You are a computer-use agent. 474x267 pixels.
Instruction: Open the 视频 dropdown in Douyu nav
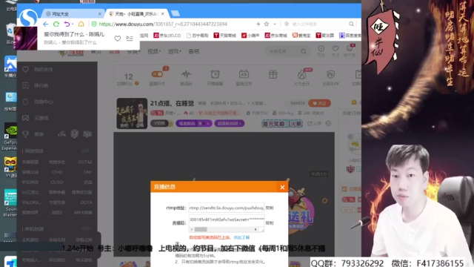(x=154, y=51)
